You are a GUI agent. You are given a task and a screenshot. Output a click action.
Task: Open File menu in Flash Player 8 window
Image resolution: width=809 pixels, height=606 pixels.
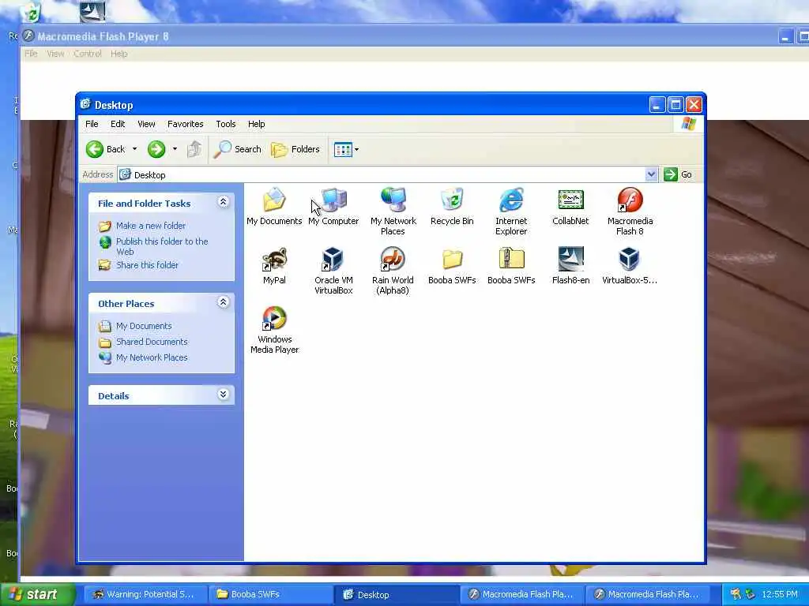31,54
